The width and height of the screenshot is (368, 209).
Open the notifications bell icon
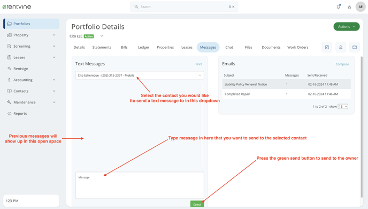tap(338, 6)
